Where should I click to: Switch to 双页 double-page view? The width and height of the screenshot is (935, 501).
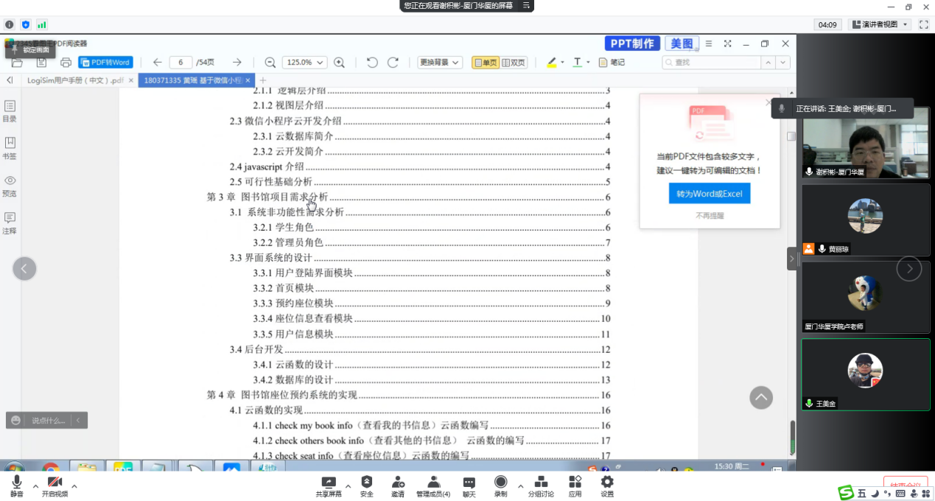(x=514, y=63)
